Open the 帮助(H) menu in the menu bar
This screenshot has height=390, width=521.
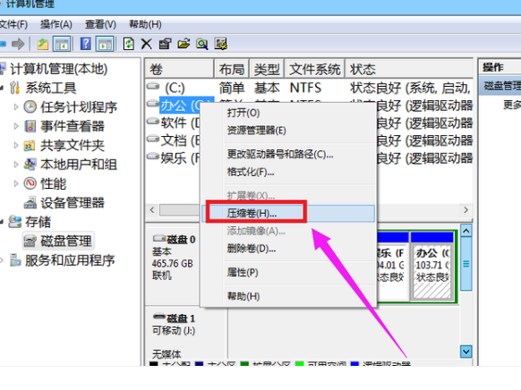point(145,24)
